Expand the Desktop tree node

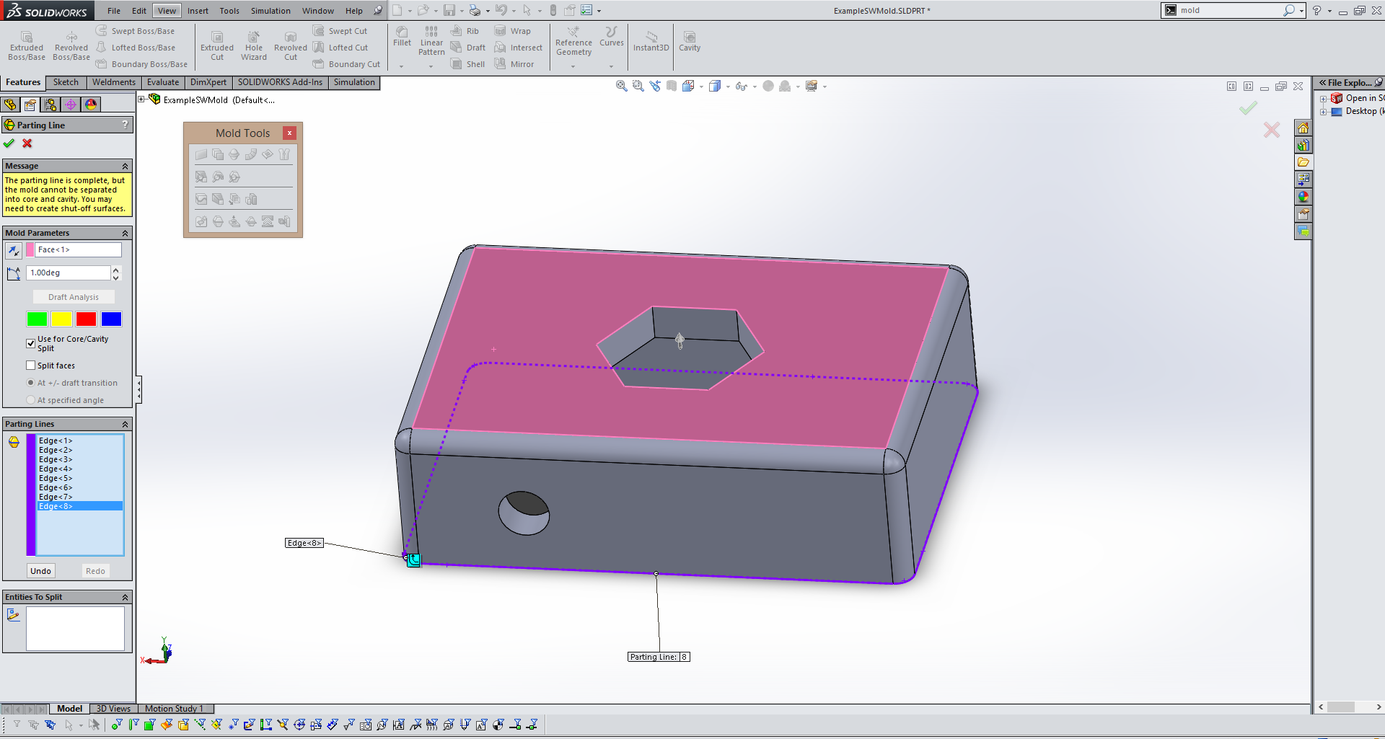1323,112
